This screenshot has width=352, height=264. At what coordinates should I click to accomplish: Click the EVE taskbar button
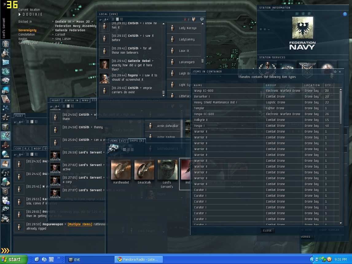point(90,260)
